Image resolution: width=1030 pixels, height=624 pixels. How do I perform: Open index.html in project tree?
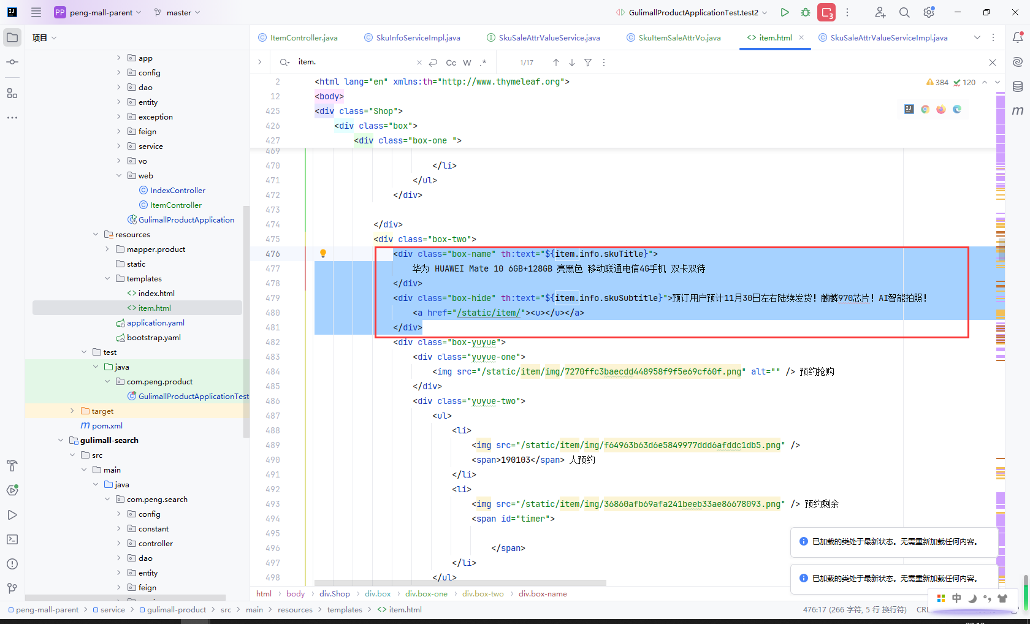(x=151, y=294)
